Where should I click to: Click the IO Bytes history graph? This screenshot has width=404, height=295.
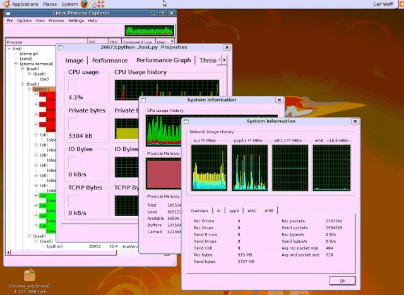(x=127, y=167)
